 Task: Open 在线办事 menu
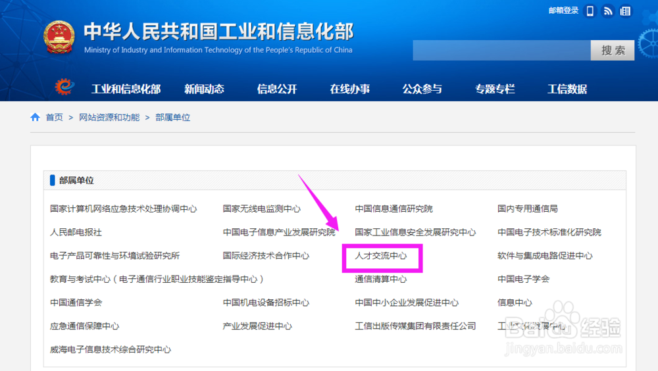(349, 89)
